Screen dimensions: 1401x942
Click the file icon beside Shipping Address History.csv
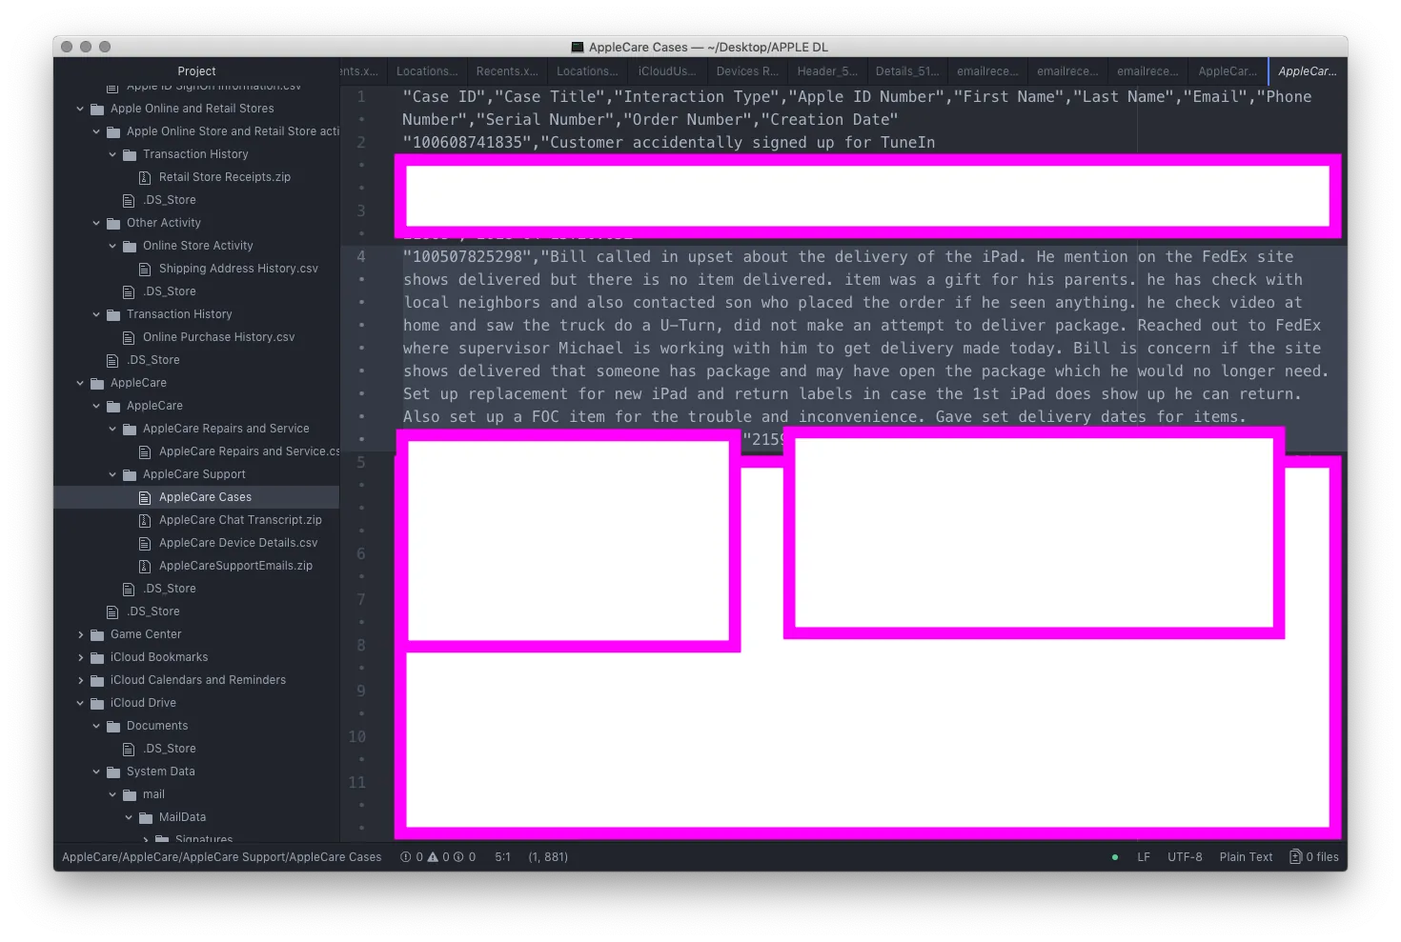pos(145,269)
